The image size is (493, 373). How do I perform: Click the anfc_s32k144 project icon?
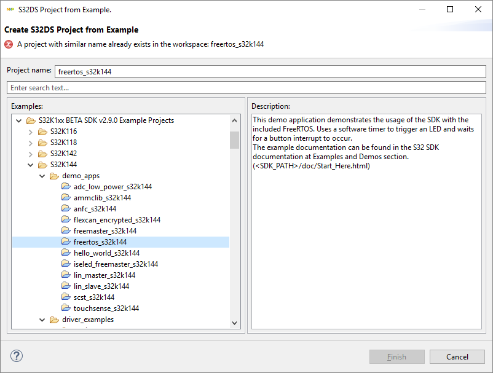pyautogui.click(x=66, y=209)
